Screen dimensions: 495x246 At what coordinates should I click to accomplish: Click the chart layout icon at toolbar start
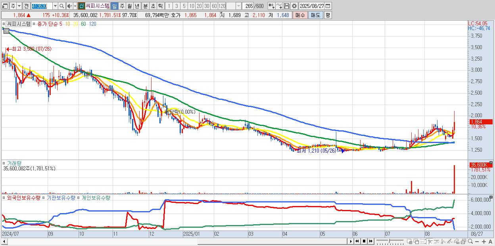point(5,6)
